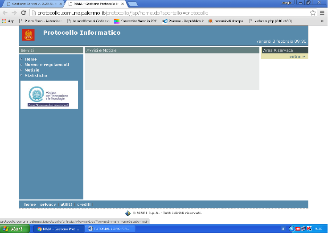328x233 pixels.
Task: Click the Kaspersky tray icon
Action: [x=309, y=229]
